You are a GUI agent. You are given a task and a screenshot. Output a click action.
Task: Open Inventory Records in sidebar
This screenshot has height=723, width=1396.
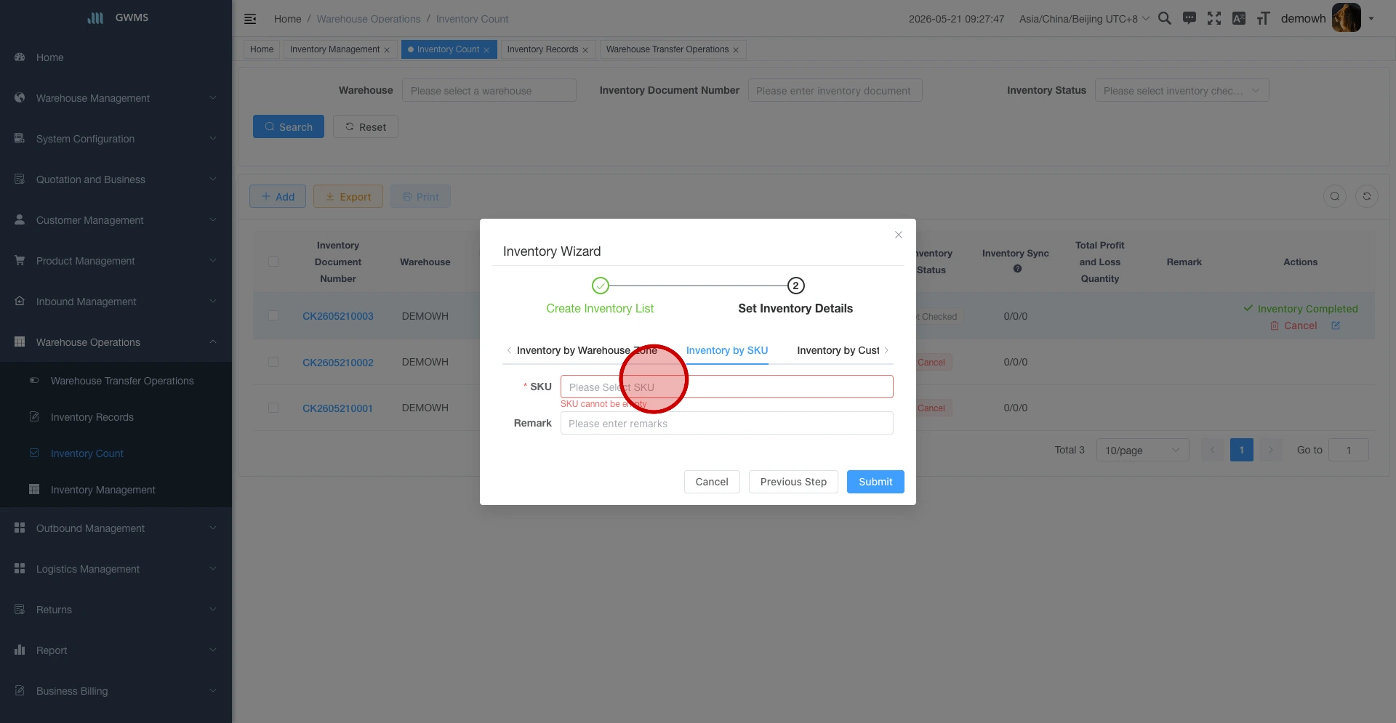[x=116, y=417]
